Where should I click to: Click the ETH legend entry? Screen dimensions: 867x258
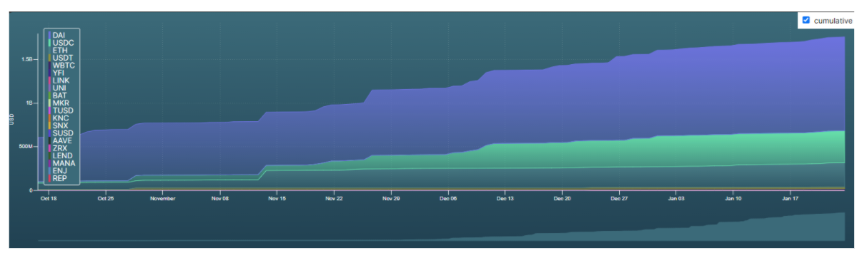tap(60, 51)
